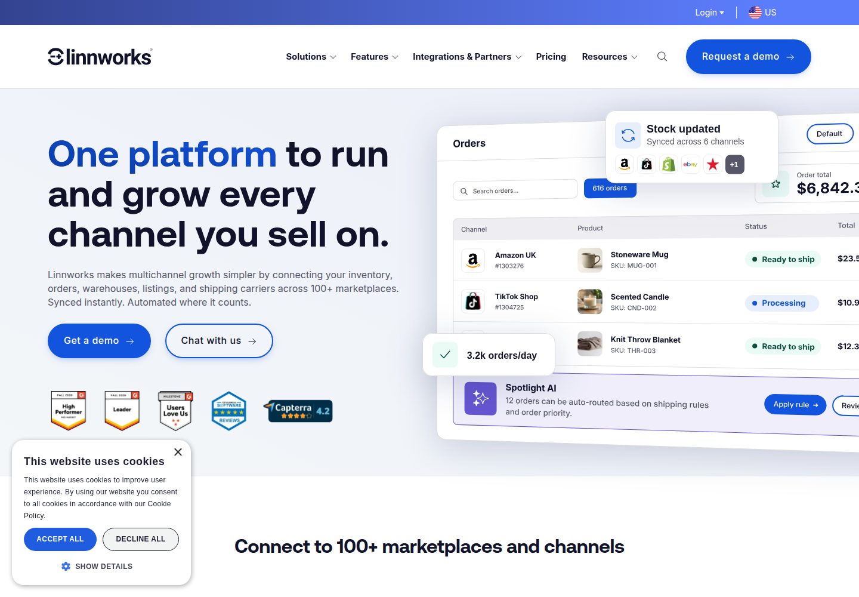This screenshot has width=859, height=597.
Task: Click the Linnworks logo
Action: 100,57
